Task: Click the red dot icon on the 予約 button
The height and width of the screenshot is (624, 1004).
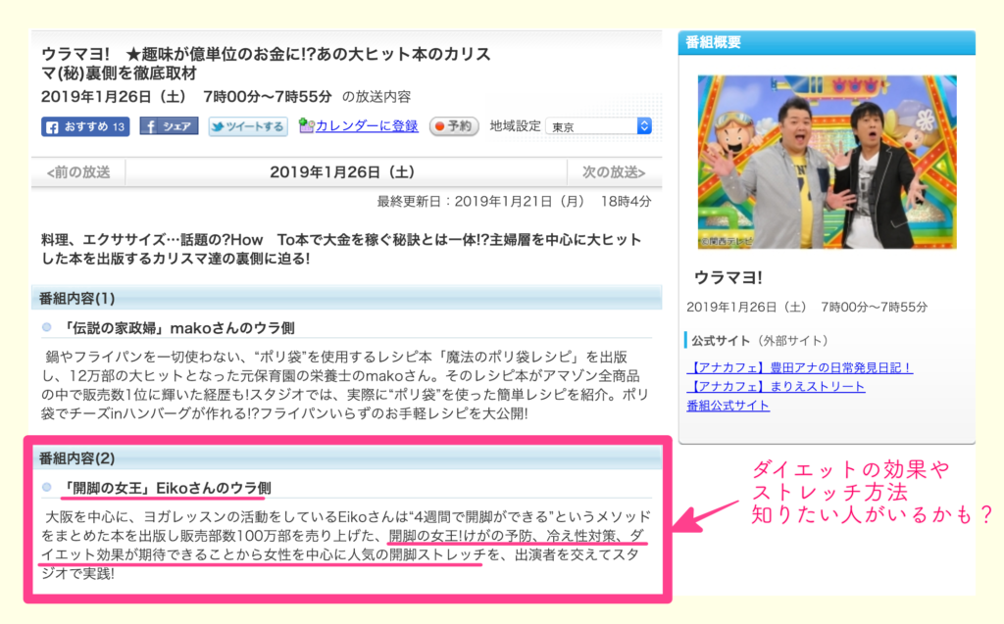Action: pos(441,126)
